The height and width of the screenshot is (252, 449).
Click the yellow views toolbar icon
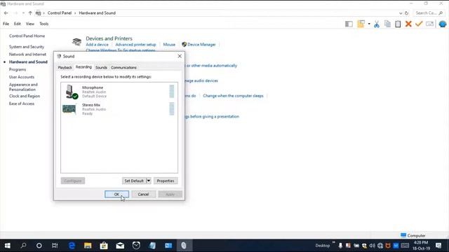point(361,24)
